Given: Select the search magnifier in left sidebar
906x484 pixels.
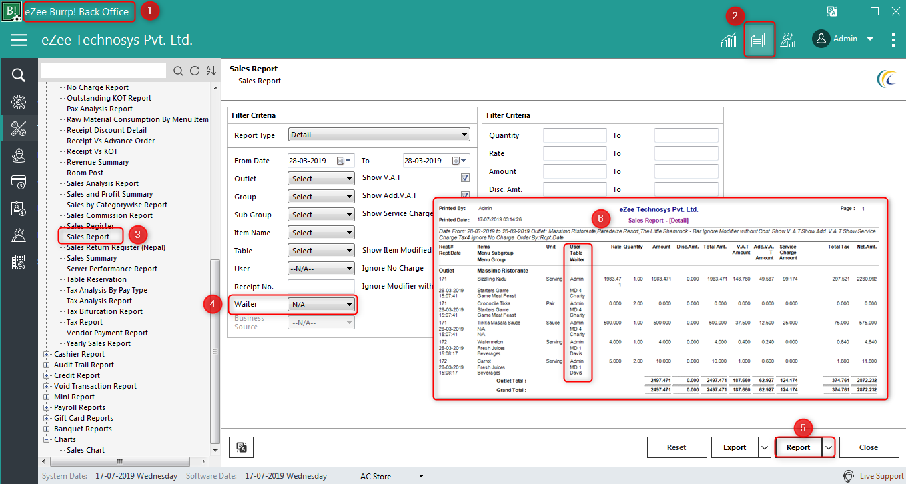Looking at the screenshot, I should [19, 75].
